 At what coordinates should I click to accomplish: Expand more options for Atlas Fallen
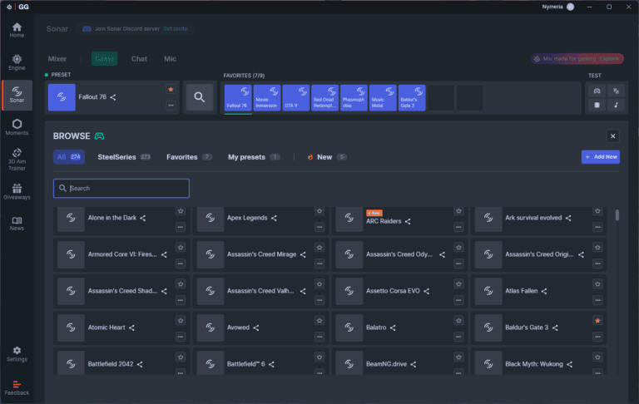pos(597,299)
